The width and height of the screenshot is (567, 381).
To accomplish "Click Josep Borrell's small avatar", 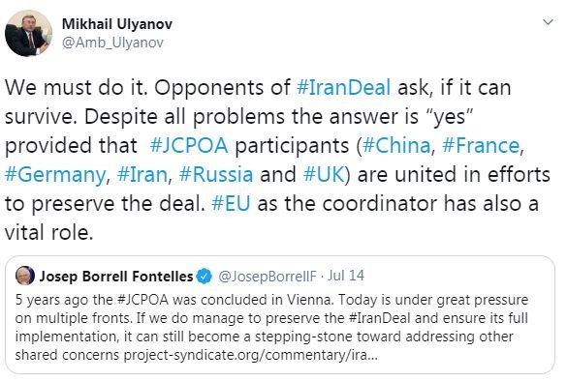I will point(25,276).
